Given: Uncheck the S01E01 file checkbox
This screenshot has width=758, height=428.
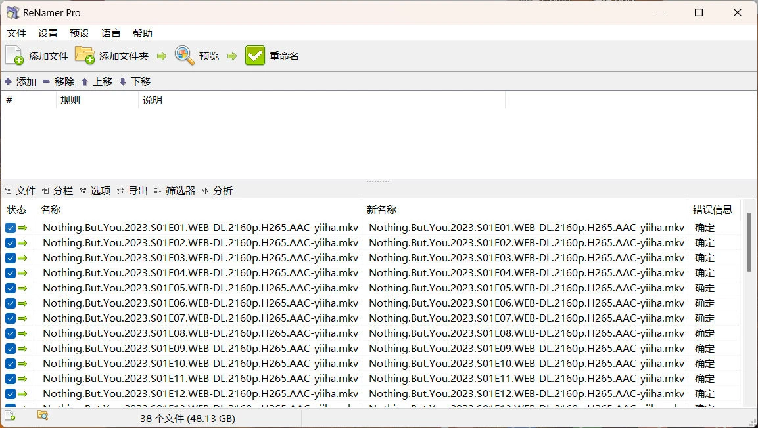Looking at the screenshot, I should coord(11,228).
